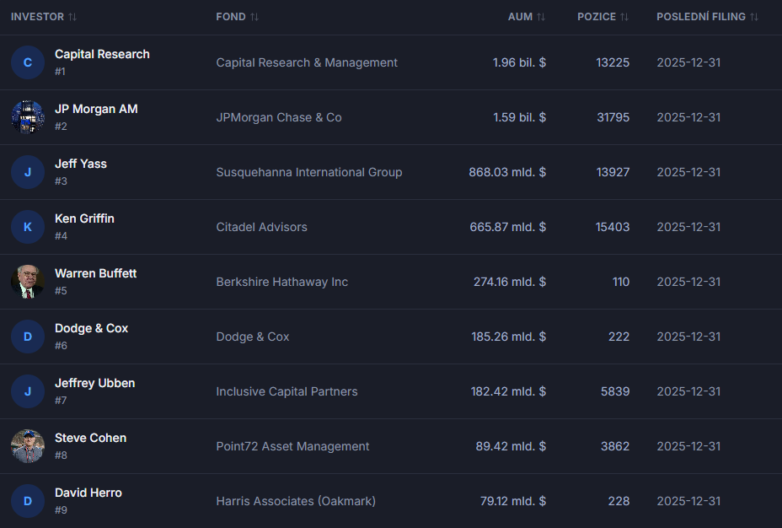
Task: Click Warren Buffett's profile photo
Action: pyautogui.click(x=28, y=282)
